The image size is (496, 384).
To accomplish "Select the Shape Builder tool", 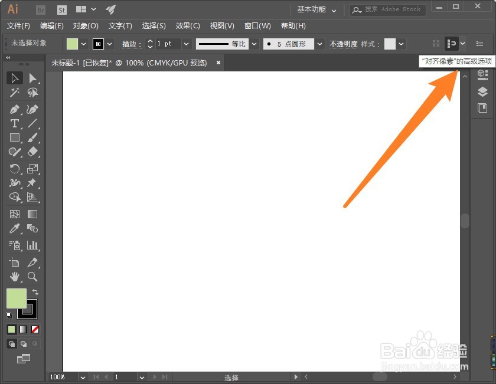I will [x=15, y=197].
